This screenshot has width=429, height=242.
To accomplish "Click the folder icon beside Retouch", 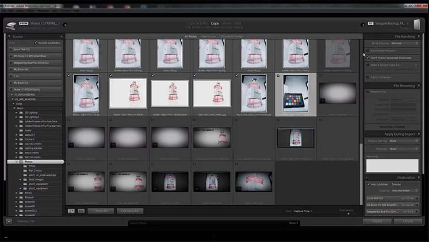I will pyautogui.click(x=22, y=198).
